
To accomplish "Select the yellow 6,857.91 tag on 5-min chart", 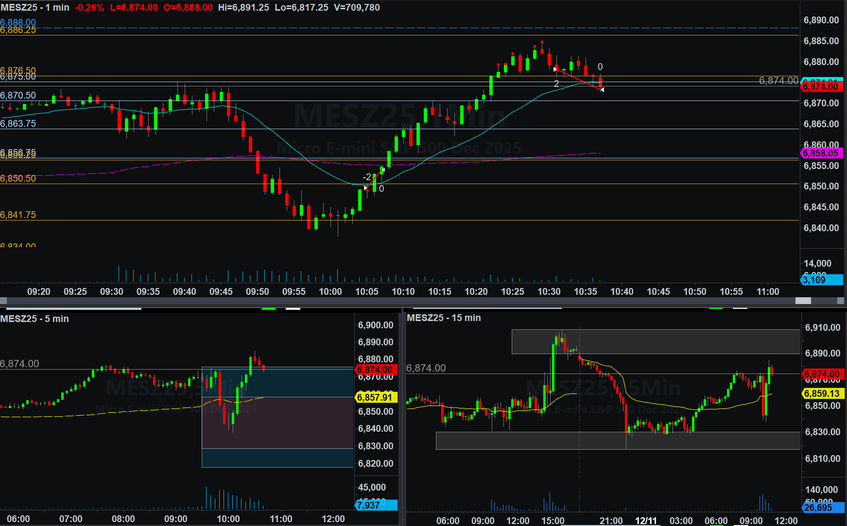I will [x=376, y=397].
